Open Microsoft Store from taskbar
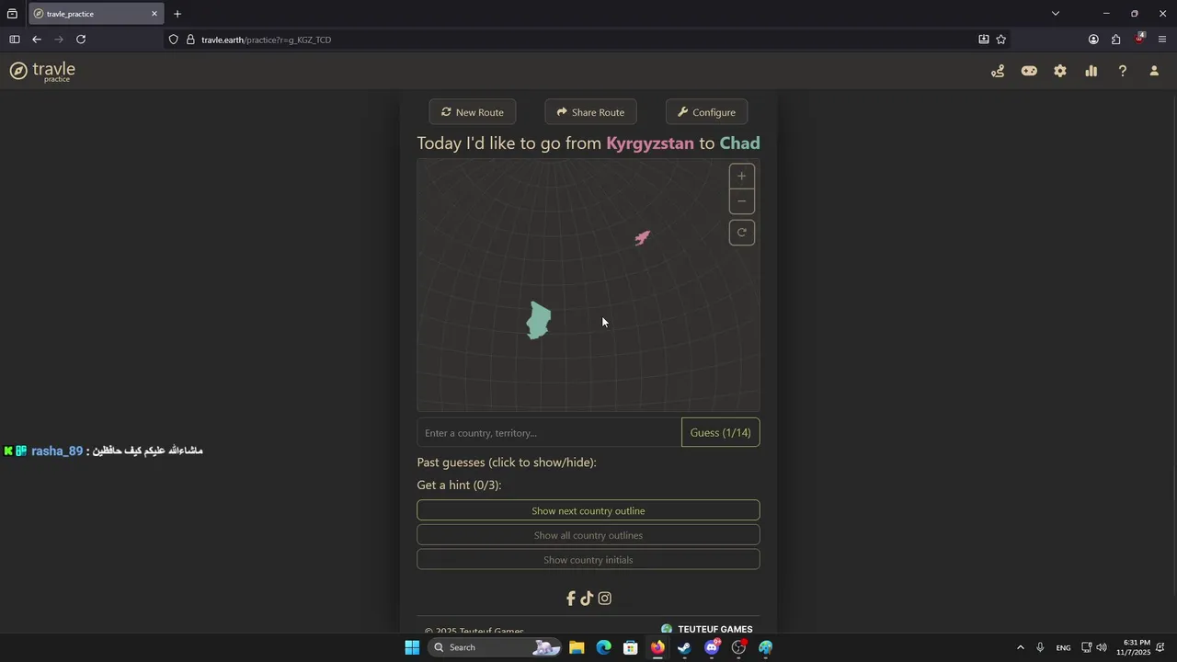The image size is (1177, 662). point(631,647)
